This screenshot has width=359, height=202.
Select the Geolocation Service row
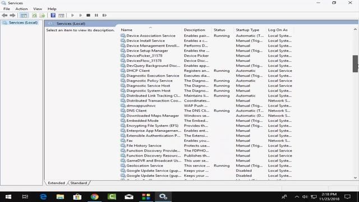pos(206,166)
